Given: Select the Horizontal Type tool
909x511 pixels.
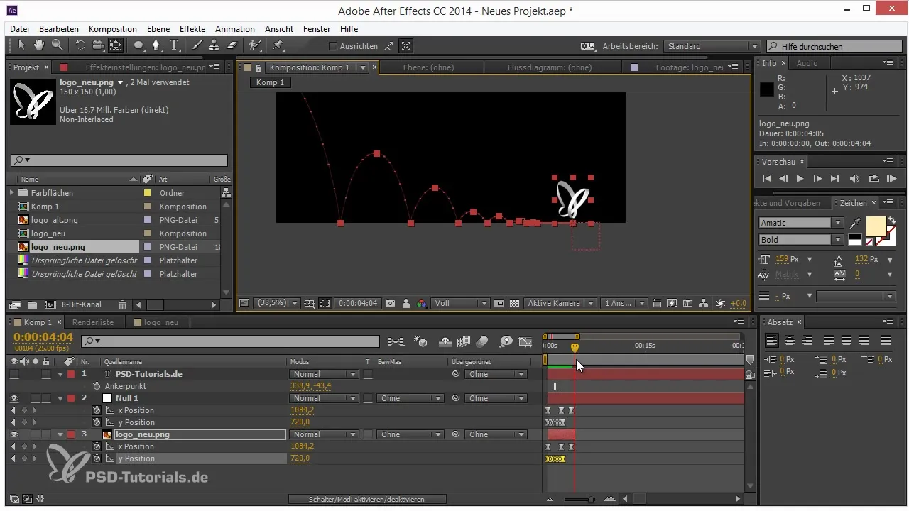Looking at the screenshot, I should pos(175,45).
